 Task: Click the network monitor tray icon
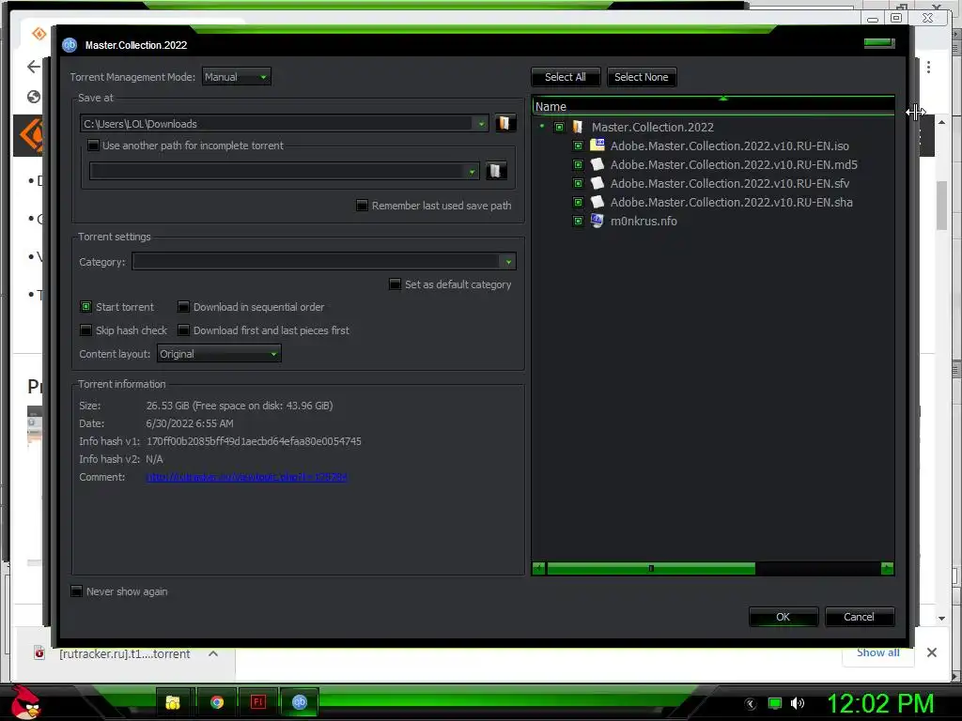775,703
